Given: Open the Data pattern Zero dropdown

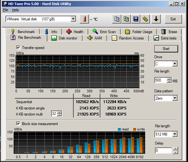Looking at the screenshot, I should [175, 98].
